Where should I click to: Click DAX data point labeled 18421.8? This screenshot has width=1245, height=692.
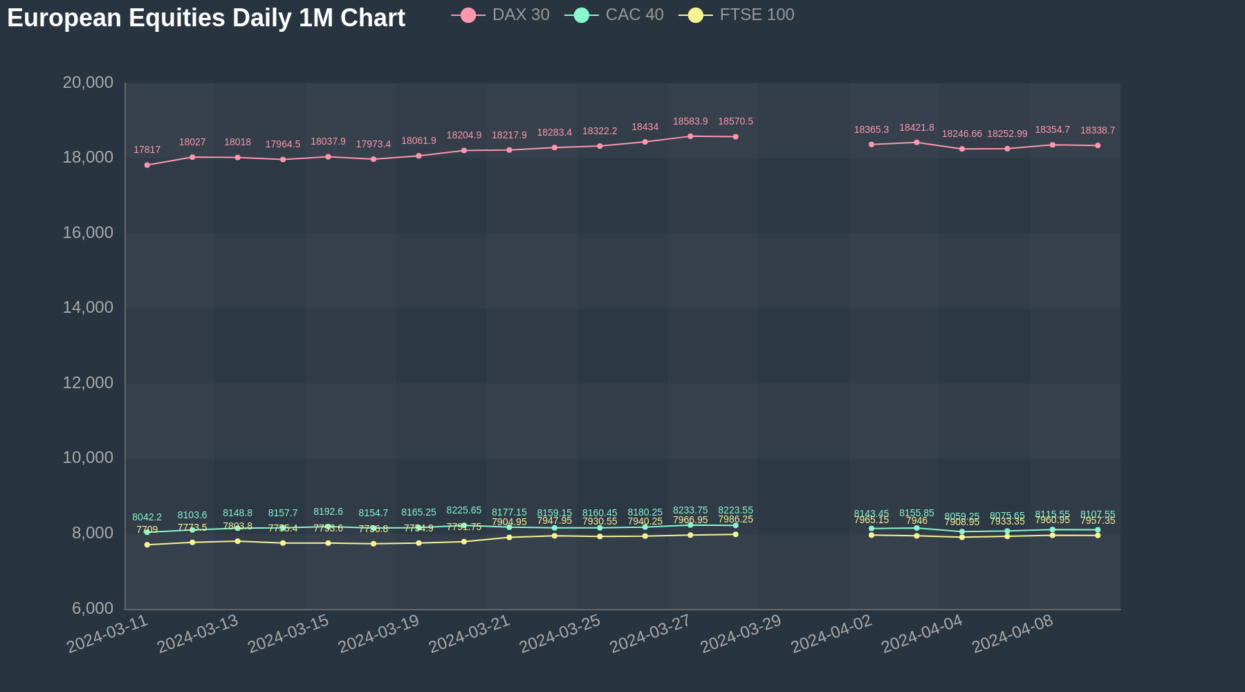tap(917, 143)
